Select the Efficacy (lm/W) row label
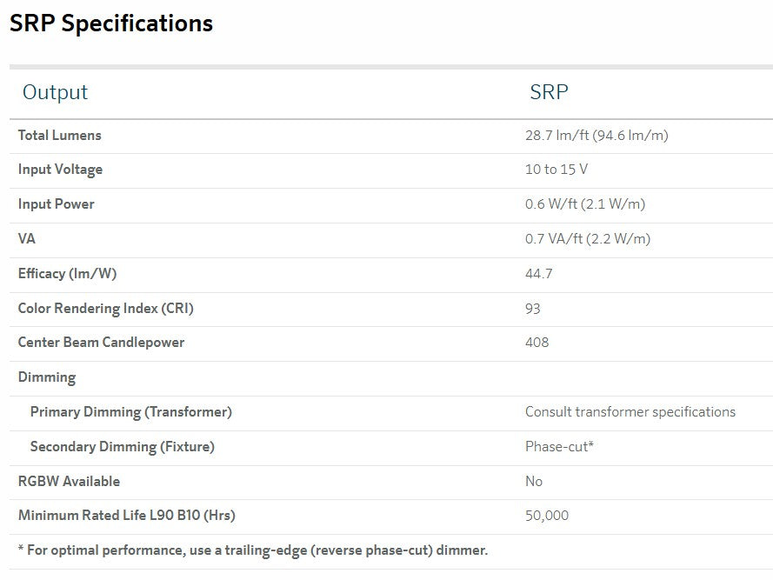The width and height of the screenshot is (773, 580). pos(67,273)
